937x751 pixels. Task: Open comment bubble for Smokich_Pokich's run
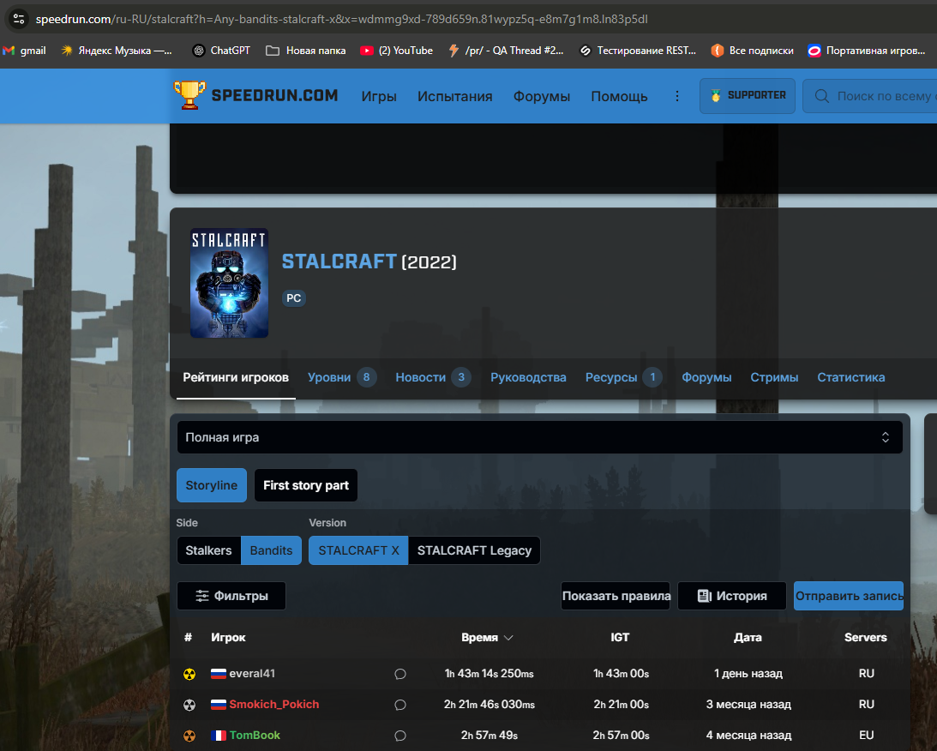tap(400, 705)
